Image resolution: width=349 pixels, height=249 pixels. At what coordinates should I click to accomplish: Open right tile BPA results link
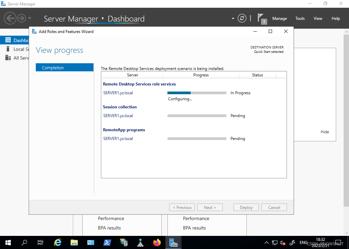tap(194, 228)
